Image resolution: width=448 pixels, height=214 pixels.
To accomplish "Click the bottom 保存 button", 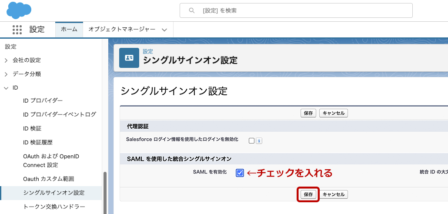I will (308, 194).
